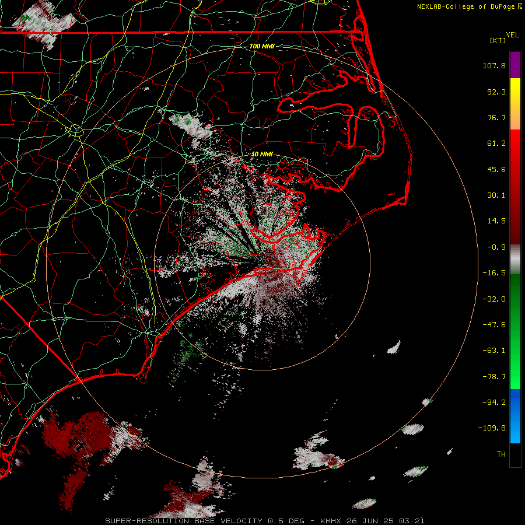
Task: Click the 30.1 legend value
Action: 496,195
